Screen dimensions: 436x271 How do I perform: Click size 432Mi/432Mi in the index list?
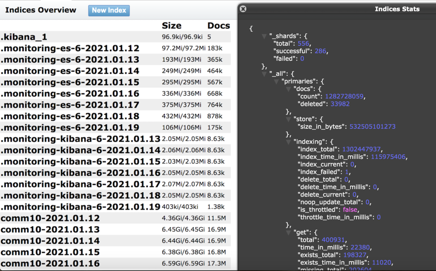click(x=181, y=116)
